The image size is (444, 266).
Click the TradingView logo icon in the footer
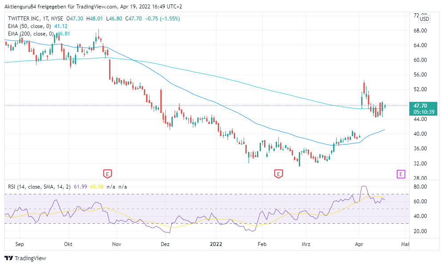pyautogui.click(x=9, y=258)
